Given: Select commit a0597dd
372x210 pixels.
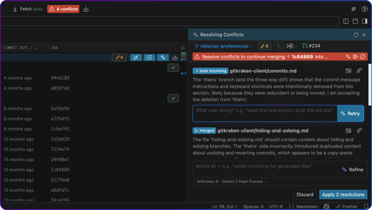Looking at the screenshot, I should (60, 88).
